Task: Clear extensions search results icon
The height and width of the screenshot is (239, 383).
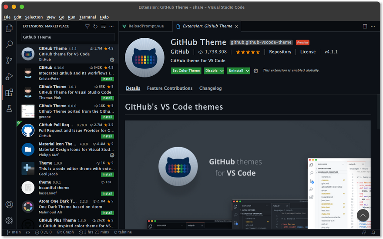Action: coord(103,26)
